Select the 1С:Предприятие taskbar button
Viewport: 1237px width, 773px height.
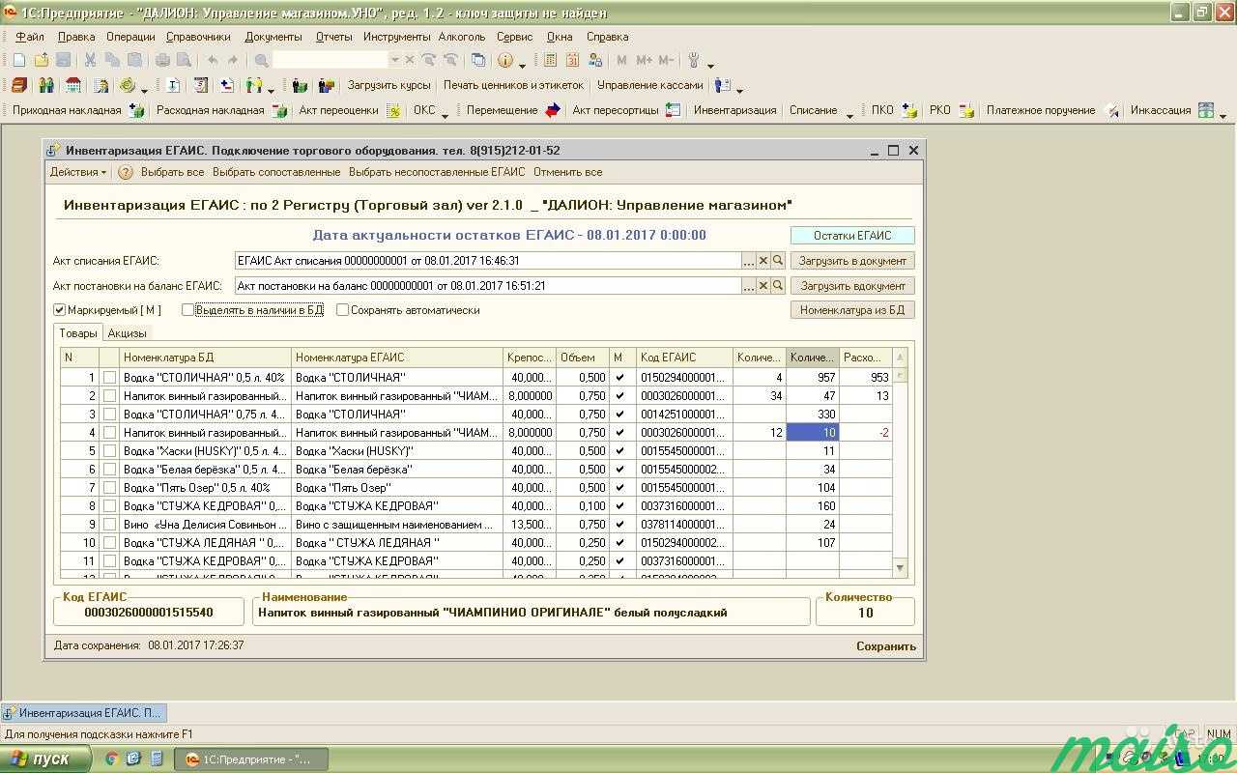tap(253, 759)
